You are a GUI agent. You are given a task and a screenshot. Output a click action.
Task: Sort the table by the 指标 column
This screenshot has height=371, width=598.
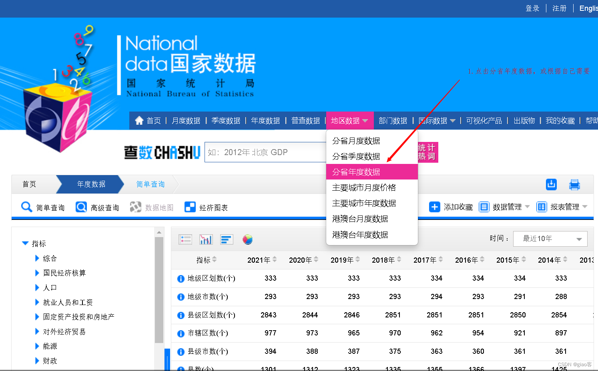point(215,259)
